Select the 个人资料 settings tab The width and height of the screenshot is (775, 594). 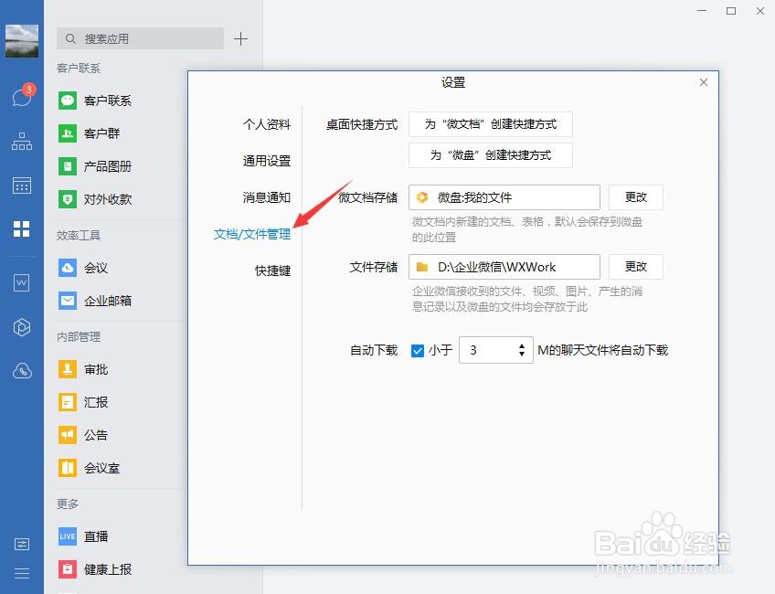[267, 124]
